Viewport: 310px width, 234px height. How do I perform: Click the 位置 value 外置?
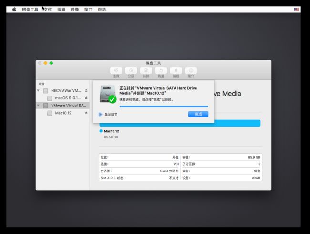pos(176,157)
